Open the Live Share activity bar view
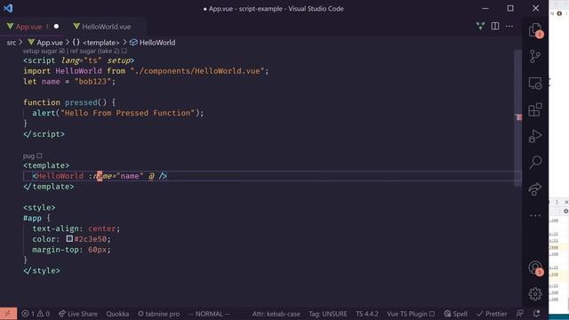The width and height of the screenshot is (569, 320). coord(535,189)
